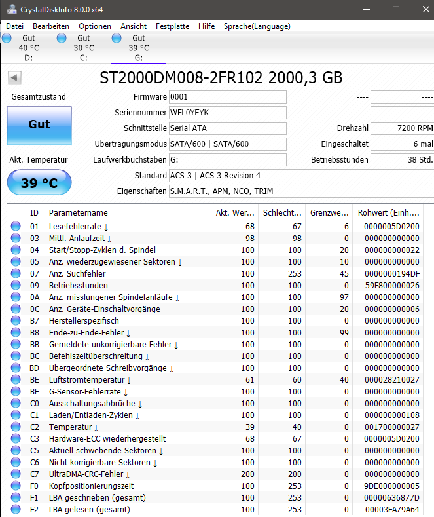
Task: Click status icon of Luftstromtemperatur row
Action: [x=16, y=379]
